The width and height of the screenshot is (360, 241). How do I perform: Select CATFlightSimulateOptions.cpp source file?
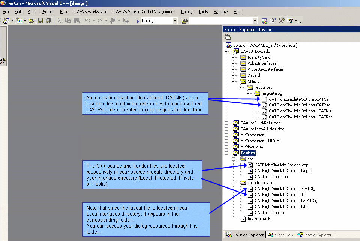point(282,165)
